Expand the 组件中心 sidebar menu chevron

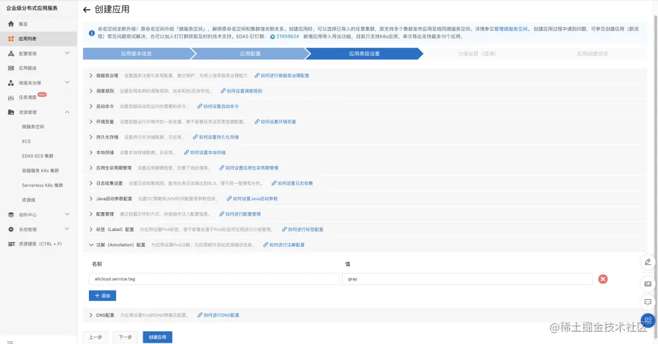coord(67,215)
